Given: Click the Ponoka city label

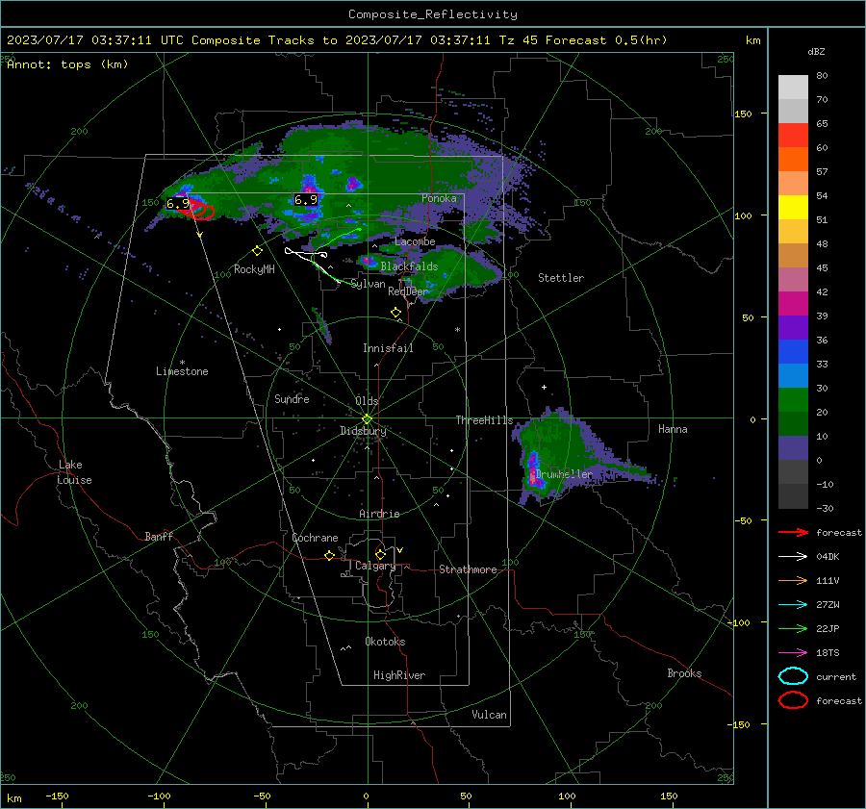Looking at the screenshot, I should 439,198.
